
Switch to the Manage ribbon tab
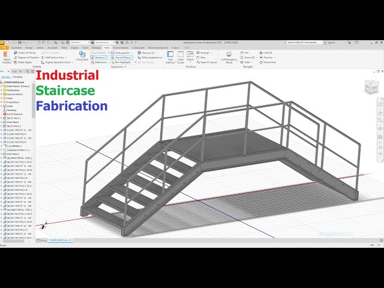click(x=96, y=48)
